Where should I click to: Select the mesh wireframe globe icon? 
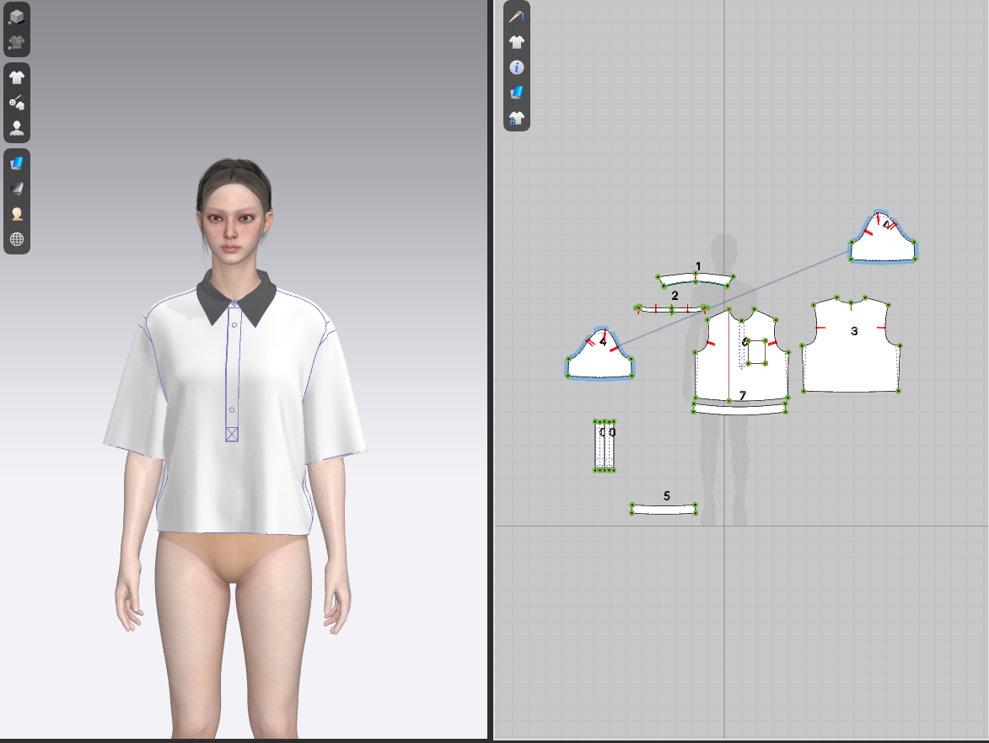[x=17, y=239]
